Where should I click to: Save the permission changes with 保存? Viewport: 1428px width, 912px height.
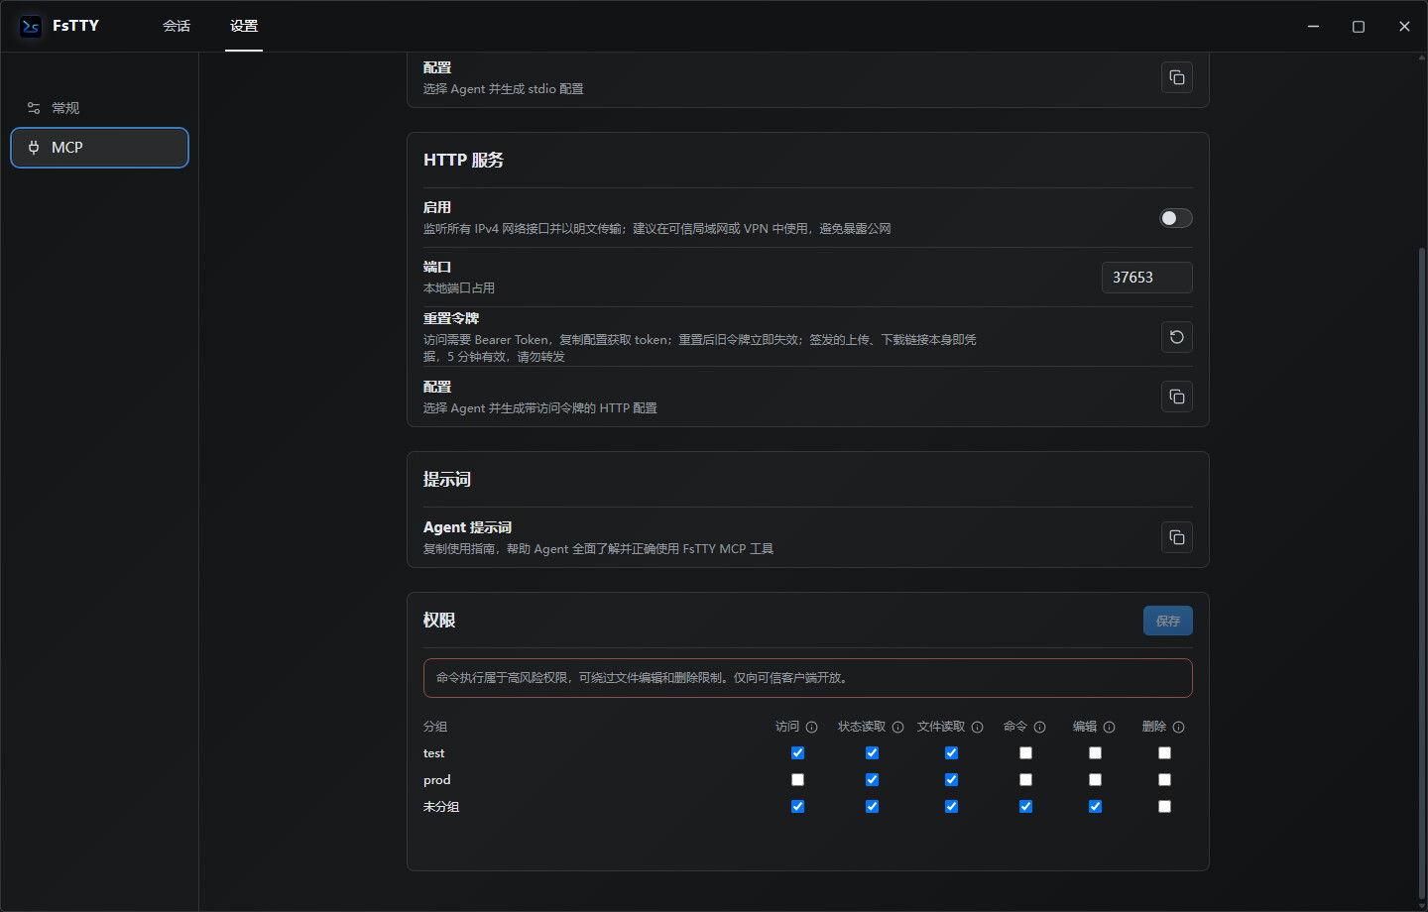(1168, 621)
